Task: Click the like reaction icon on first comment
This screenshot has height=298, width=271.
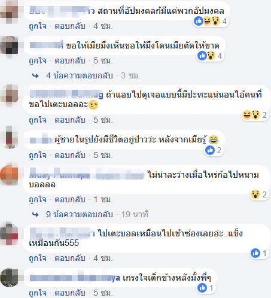Action: tap(199, 21)
